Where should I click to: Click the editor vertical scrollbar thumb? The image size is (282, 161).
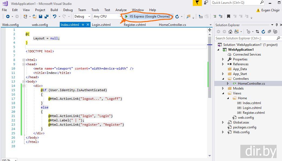tap(210, 67)
